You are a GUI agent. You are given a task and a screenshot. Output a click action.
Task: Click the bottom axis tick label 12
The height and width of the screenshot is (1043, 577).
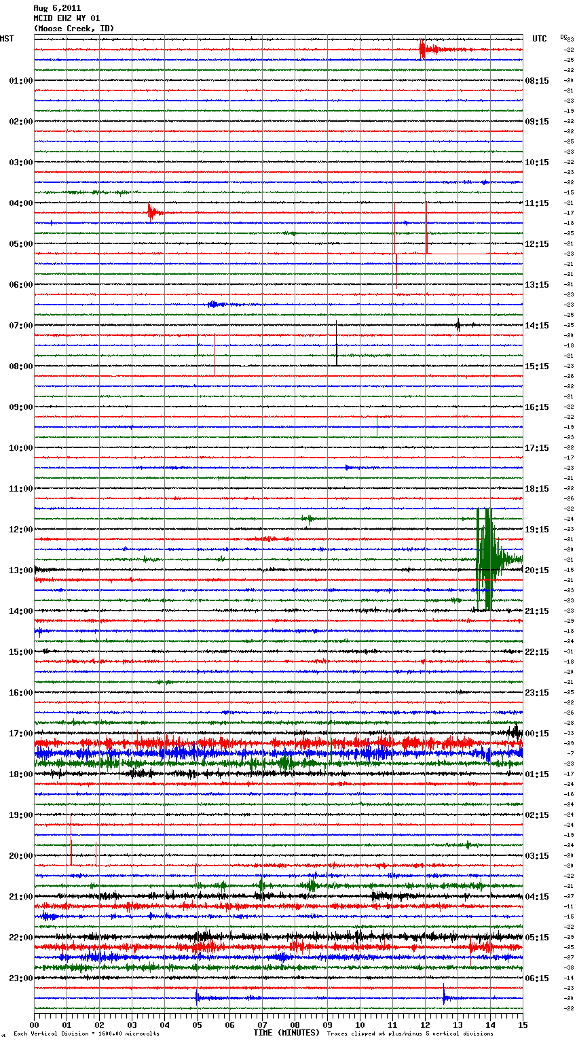(425, 1025)
